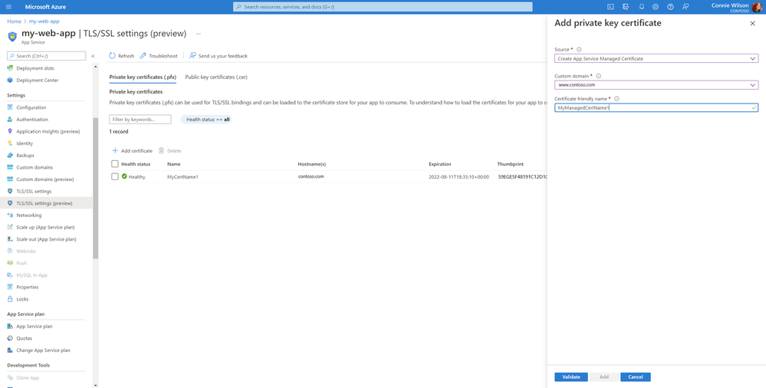766x388 pixels.
Task: Switch to Private key certificates (.pfx) tab
Action: 143,77
